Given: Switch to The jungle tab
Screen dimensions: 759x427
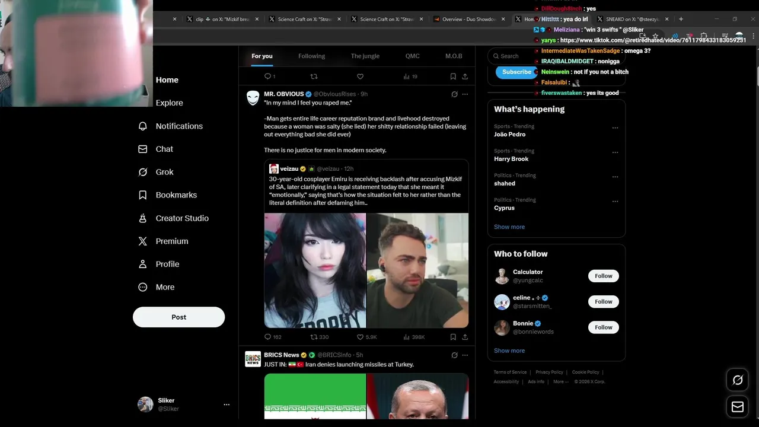Looking at the screenshot, I should [365, 56].
